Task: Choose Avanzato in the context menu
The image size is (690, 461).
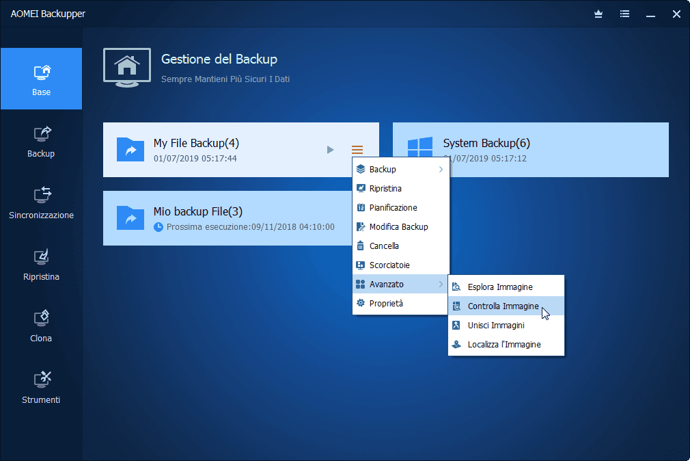Action: (401, 285)
